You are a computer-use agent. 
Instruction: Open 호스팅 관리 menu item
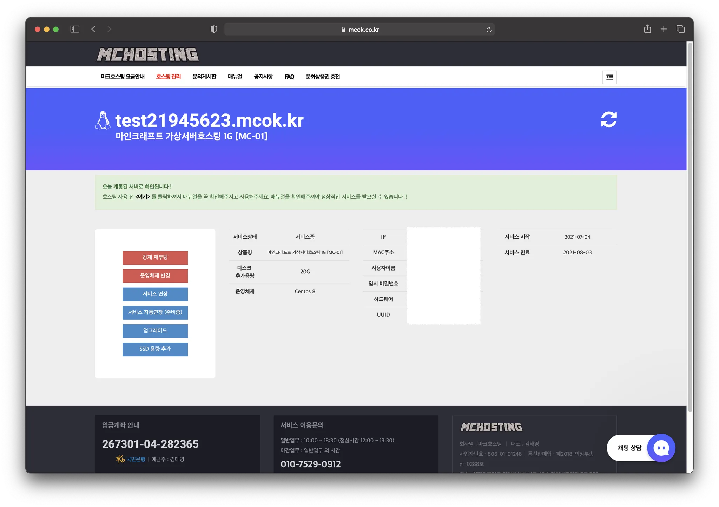click(168, 77)
